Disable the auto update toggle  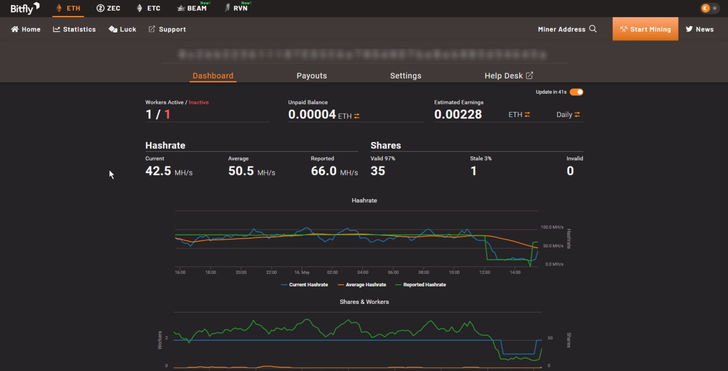(x=576, y=92)
